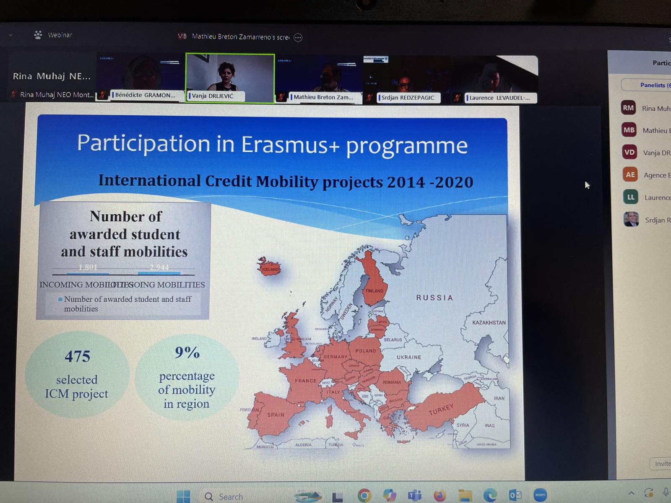The width and height of the screenshot is (671, 503).
Task: Select Srdjan REDZEPAGIC video thumbnail
Action: click(406, 79)
